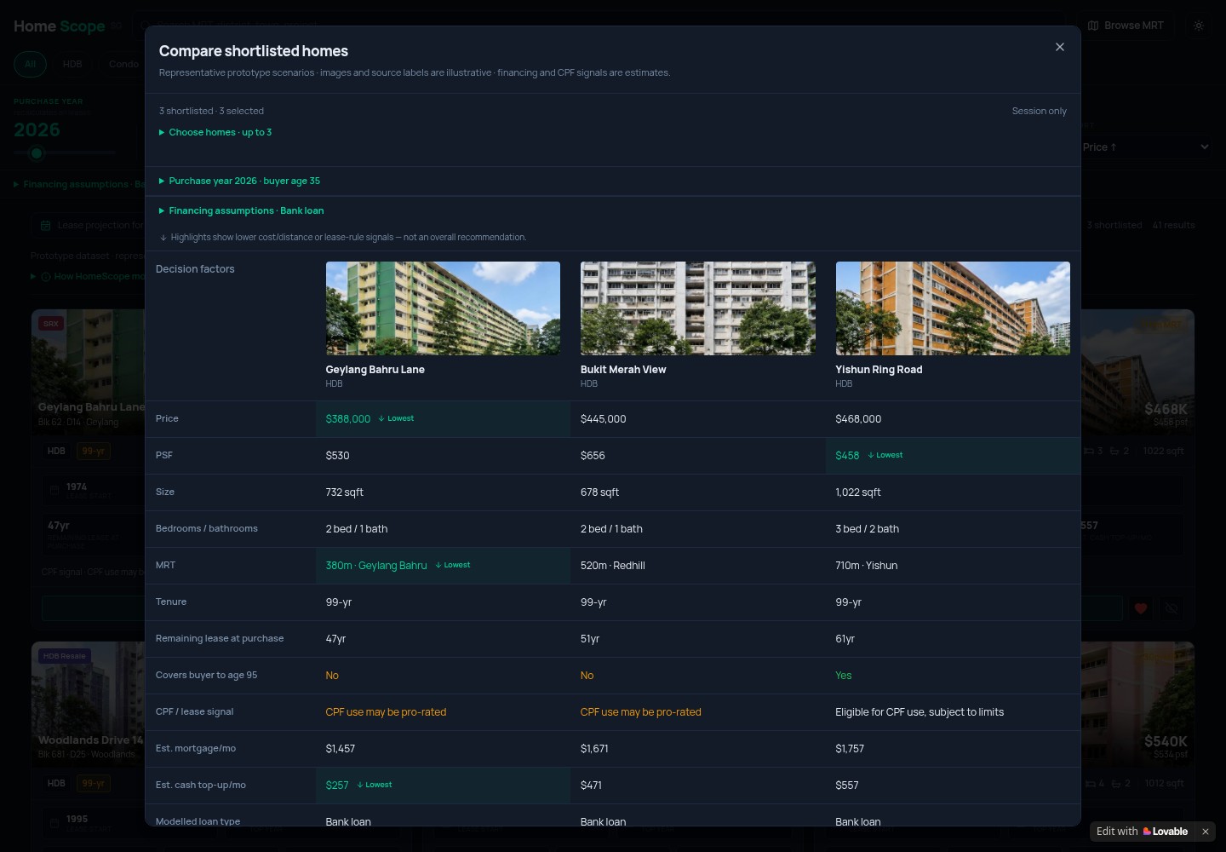Open the Bukit Merah View photo
This screenshot has width=1226, height=852.
pyautogui.click(x=698, y=308)
